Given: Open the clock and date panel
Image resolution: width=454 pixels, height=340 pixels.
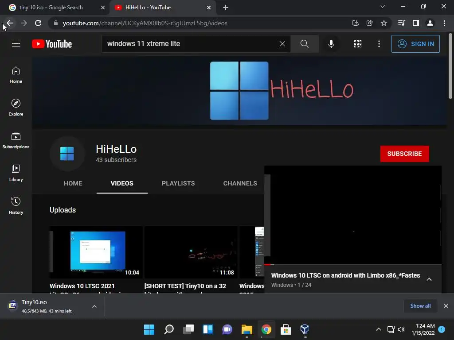Looking at the screenshot, I should [x=423, y=329].
